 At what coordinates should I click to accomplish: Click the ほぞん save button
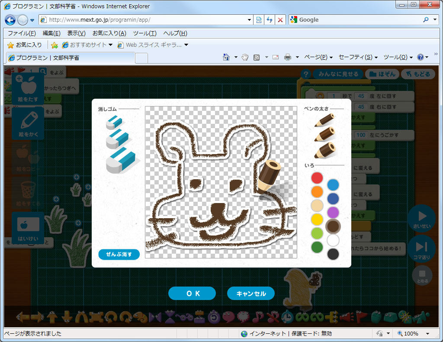pyautogui.click(x=382, y=74)
